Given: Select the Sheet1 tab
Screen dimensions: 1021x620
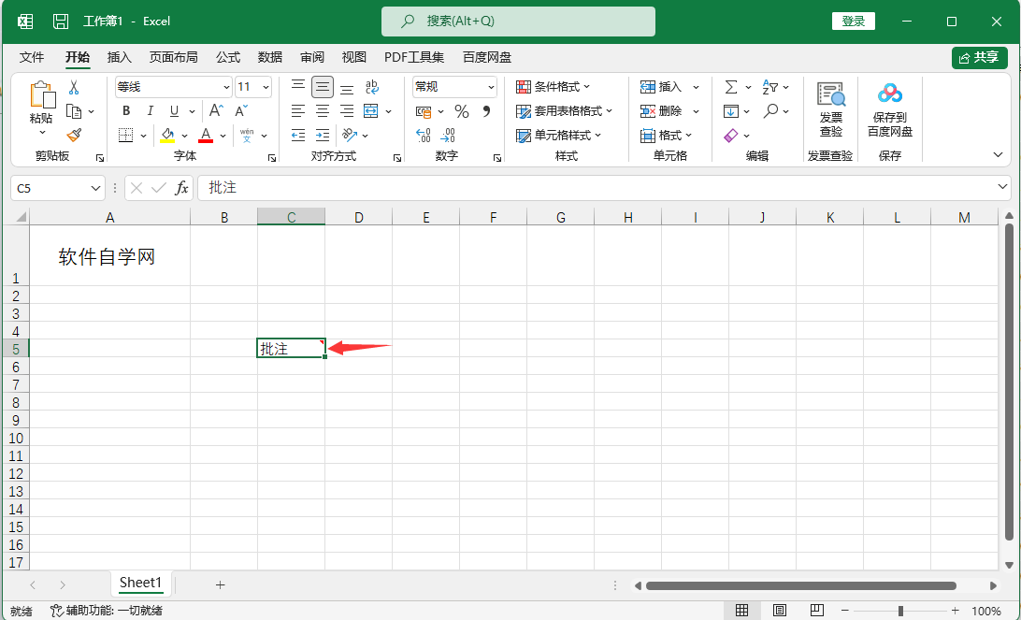Looking at the screenshot, I should click(x=140, y=583).
